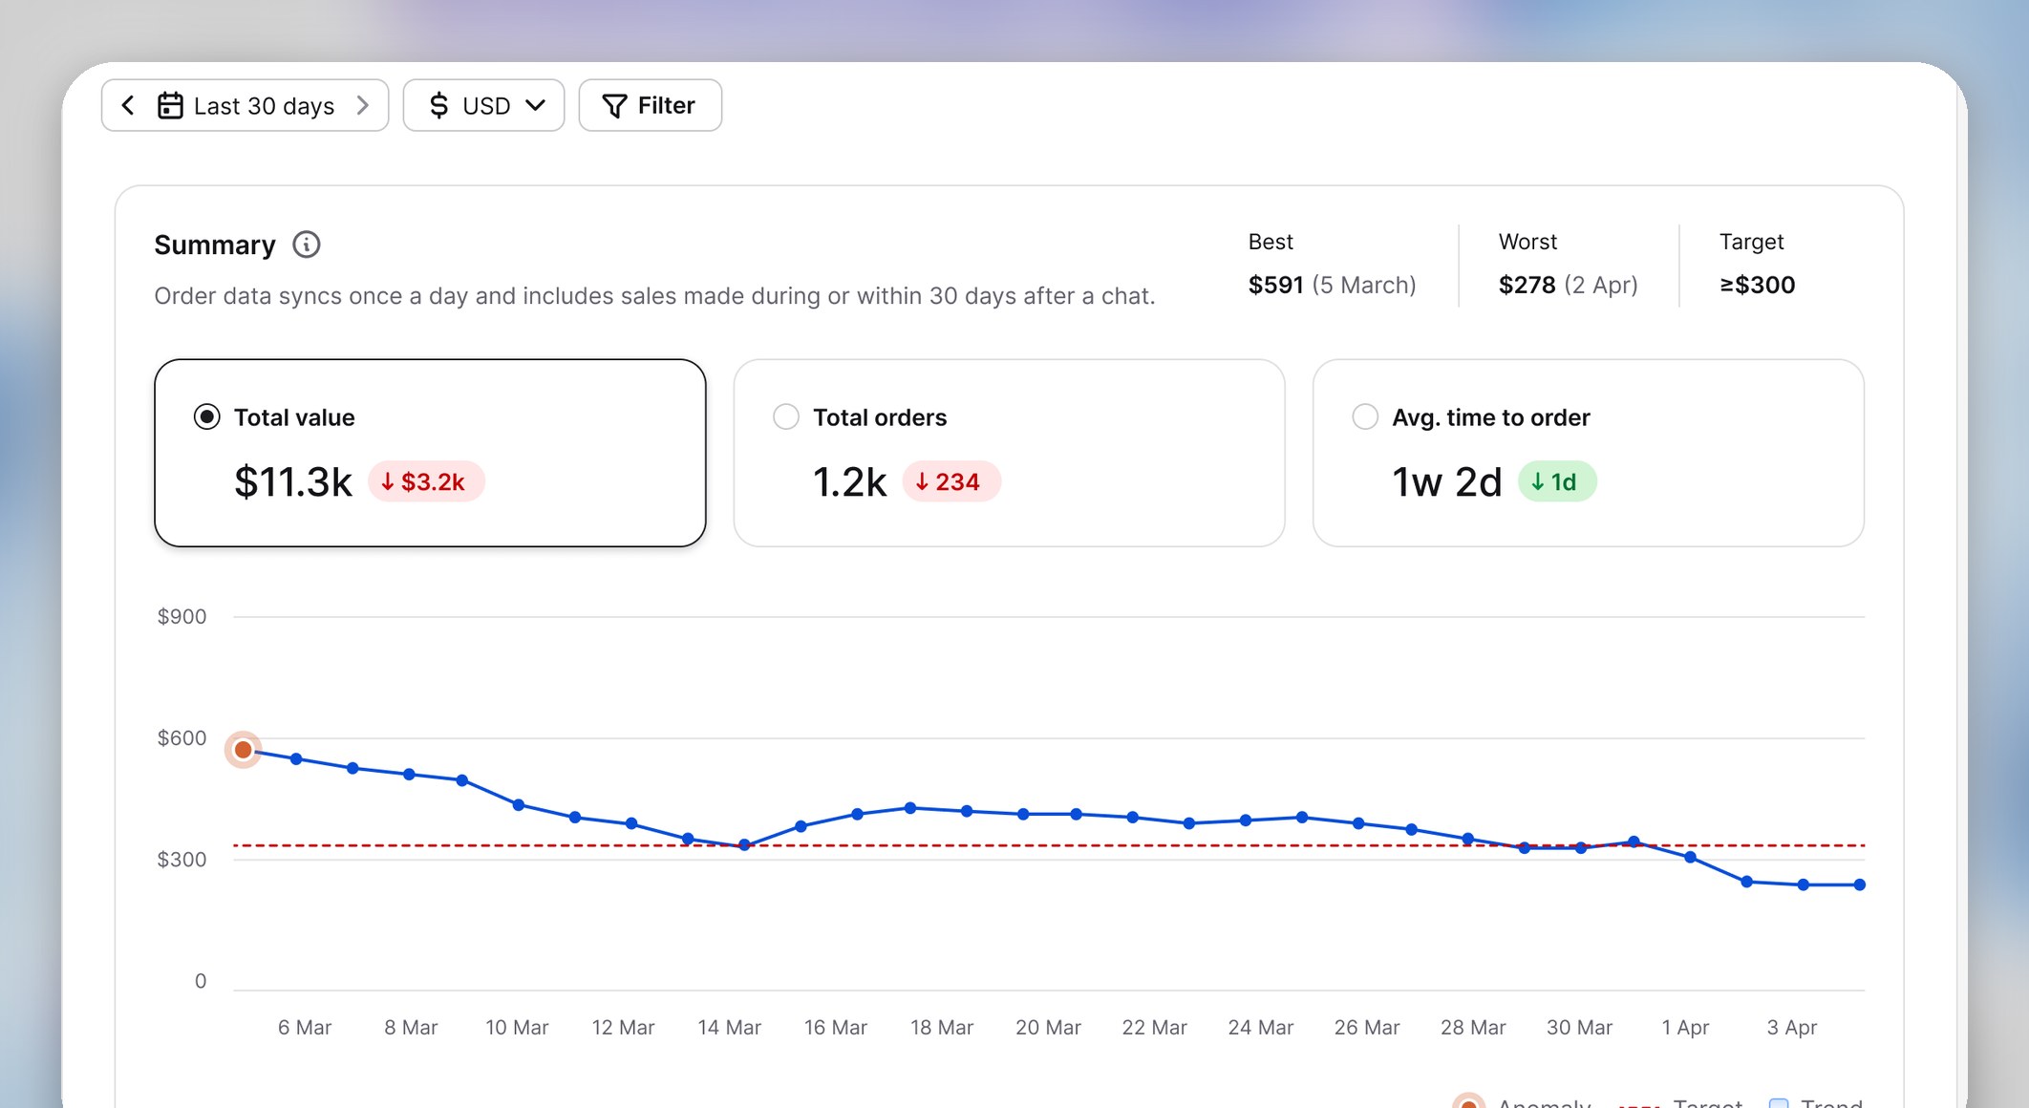Screen dimensions: 2029x1108
Task: Go to previous date range with left chevron
Action: coord(128,105)
